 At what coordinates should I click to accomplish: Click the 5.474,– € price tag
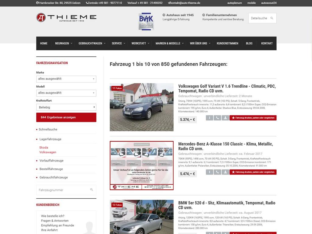[x=187, y=174]
